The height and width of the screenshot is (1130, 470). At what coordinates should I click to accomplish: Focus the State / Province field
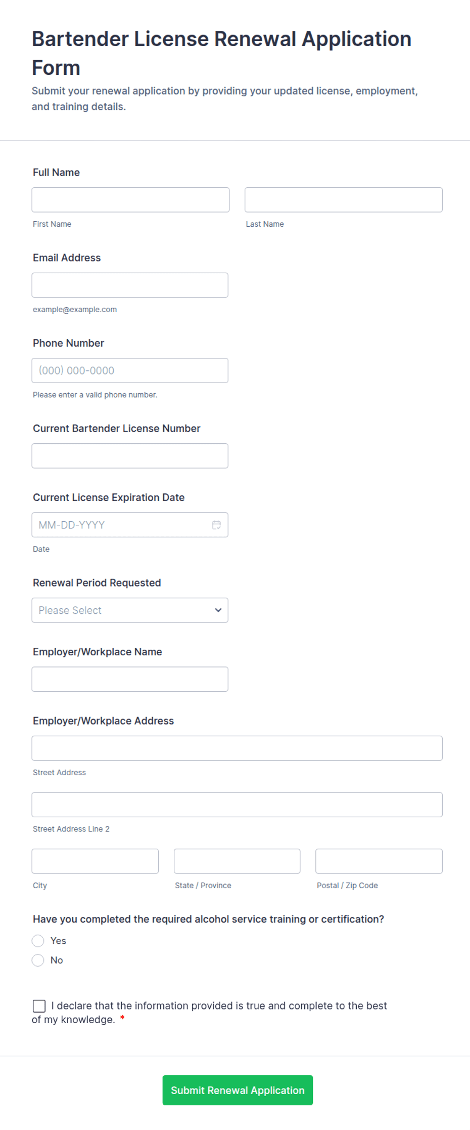[x=237, y=861]
